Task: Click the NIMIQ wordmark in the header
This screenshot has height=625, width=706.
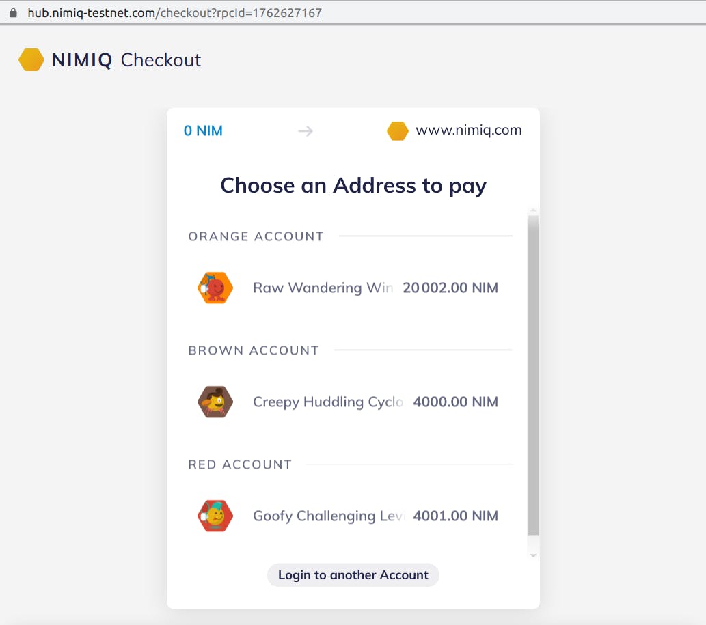Action: [82, 60]
